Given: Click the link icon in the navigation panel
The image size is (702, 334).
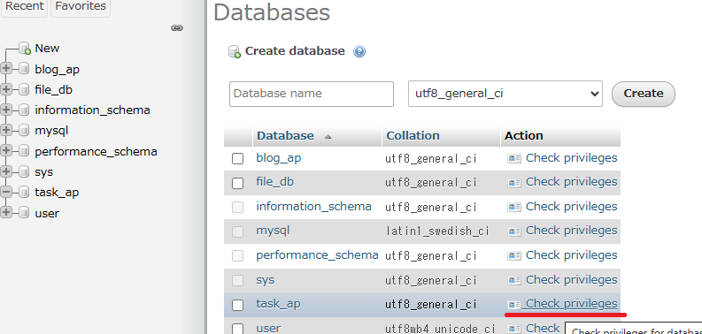Looking at the screenshot, I should (177, 28).
